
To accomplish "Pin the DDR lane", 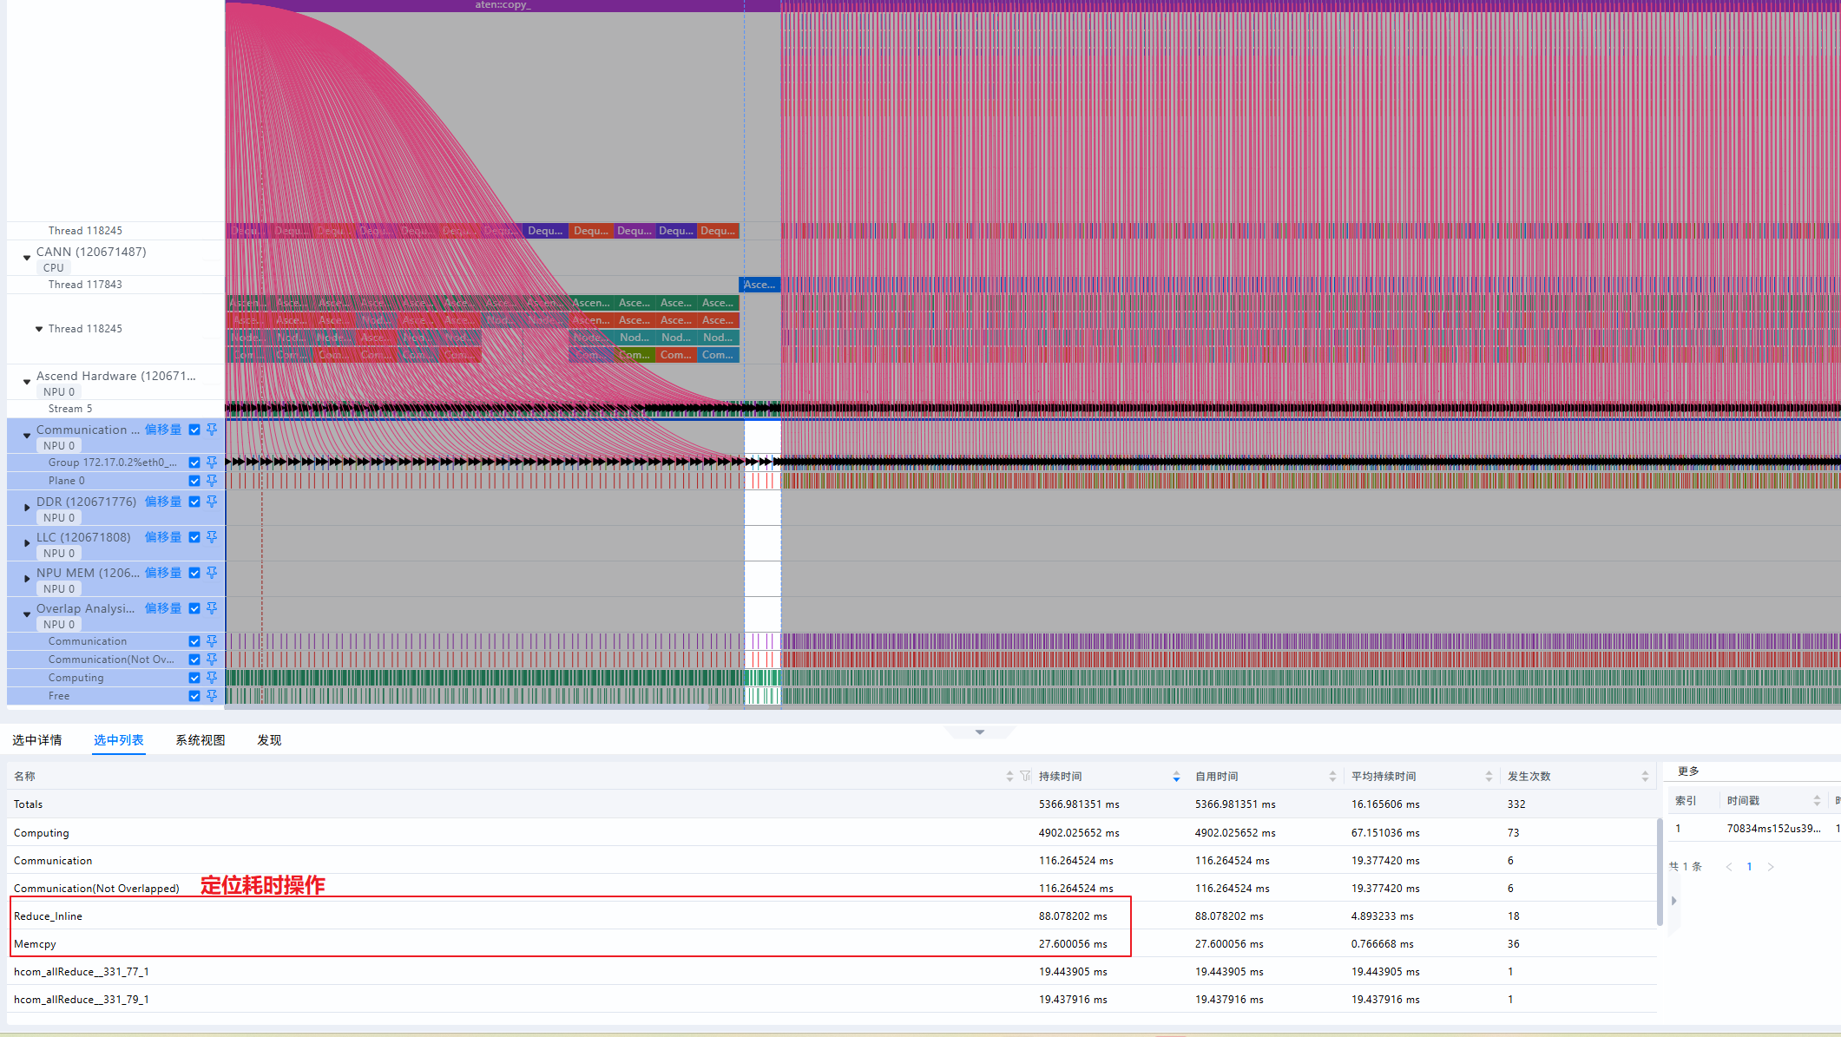I will pos(212,502).
